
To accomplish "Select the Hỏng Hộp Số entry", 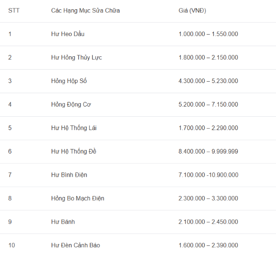I will coord(69,81).
